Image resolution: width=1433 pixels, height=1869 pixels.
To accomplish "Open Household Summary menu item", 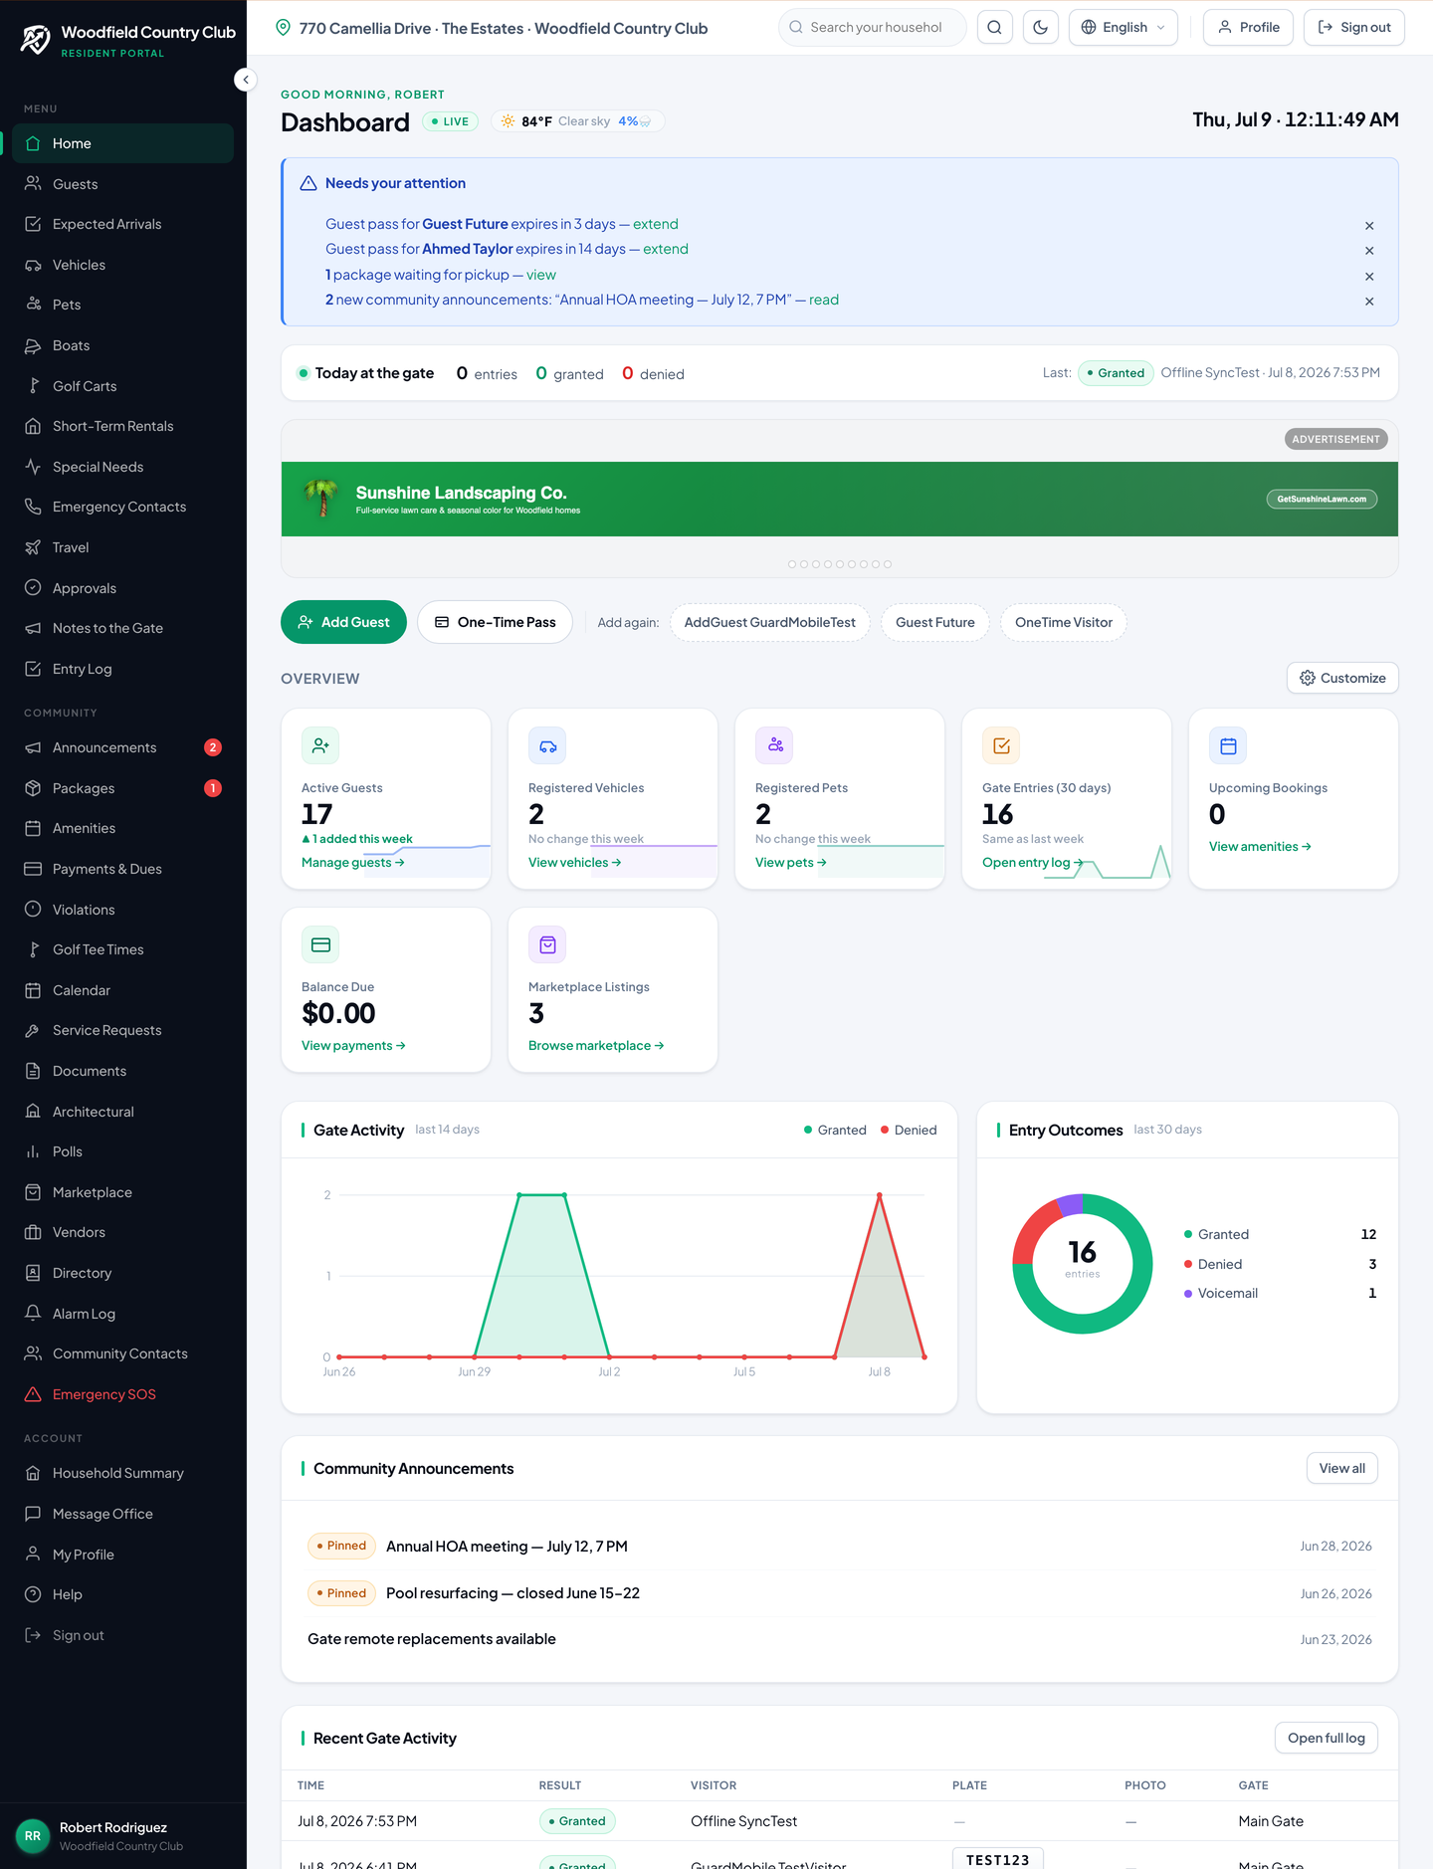I will tap(123, 1473).
